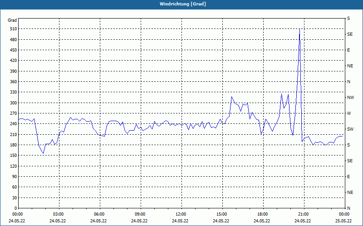Select the 06:00 time axis label
Image resolution: width=363 pixels, height=226 pixels.
[99, 214]
